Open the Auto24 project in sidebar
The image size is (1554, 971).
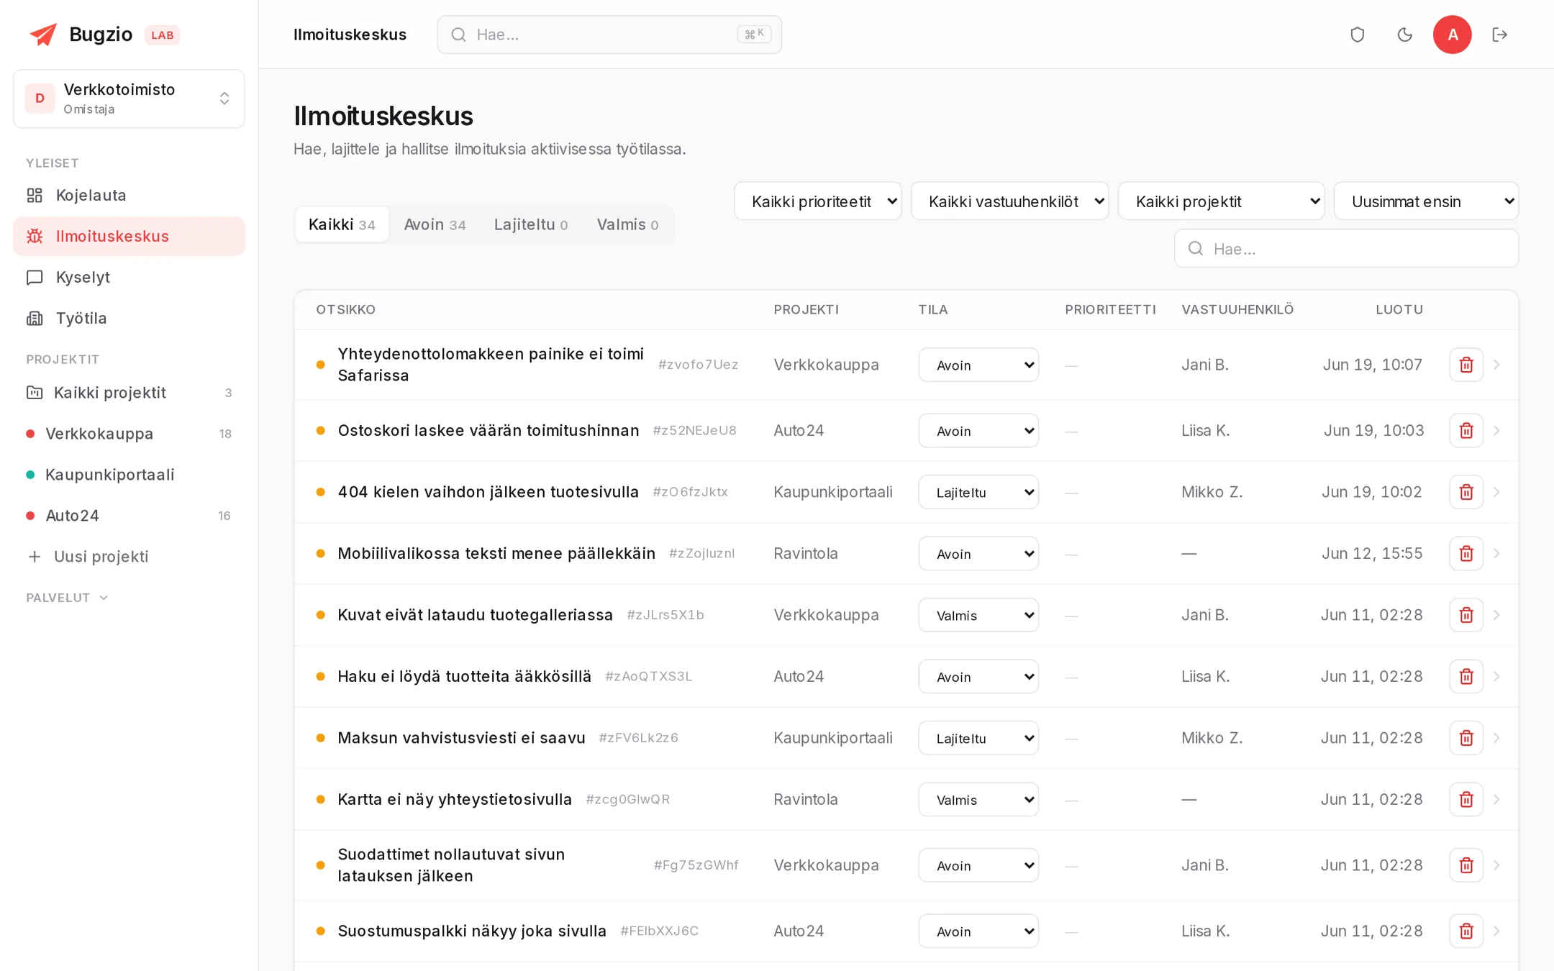click(129, 516)
